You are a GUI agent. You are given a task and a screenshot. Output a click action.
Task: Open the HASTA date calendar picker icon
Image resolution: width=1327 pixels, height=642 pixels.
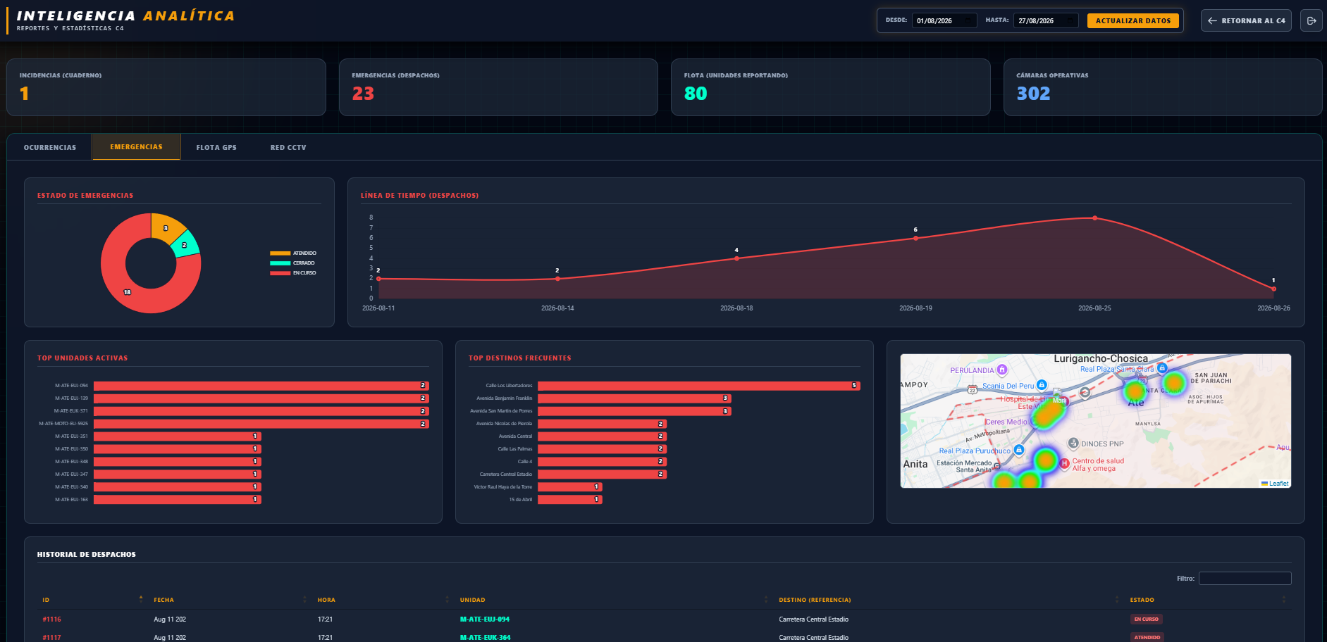pos(1071,20)
